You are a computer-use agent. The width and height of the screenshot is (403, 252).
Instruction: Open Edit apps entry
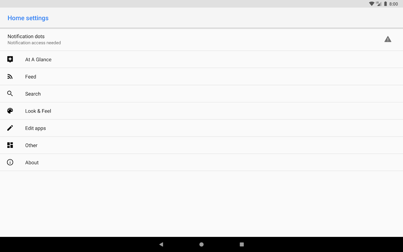[x=201, y=128]
